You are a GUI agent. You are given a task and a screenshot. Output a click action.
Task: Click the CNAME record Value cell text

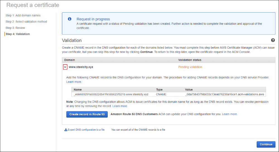click(224, 94)
